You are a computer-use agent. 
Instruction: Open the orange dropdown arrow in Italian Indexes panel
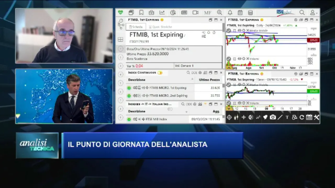point(206,104)
